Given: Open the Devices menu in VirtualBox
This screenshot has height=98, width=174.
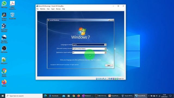Looking at the screenshot, I should coord(58,9).
